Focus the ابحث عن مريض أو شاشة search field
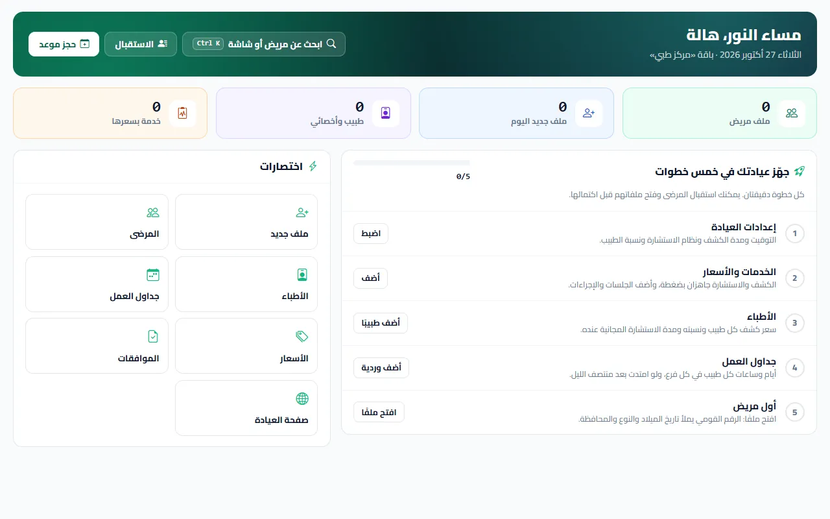The width and height of the screenshot is (830, 519). 264,44
